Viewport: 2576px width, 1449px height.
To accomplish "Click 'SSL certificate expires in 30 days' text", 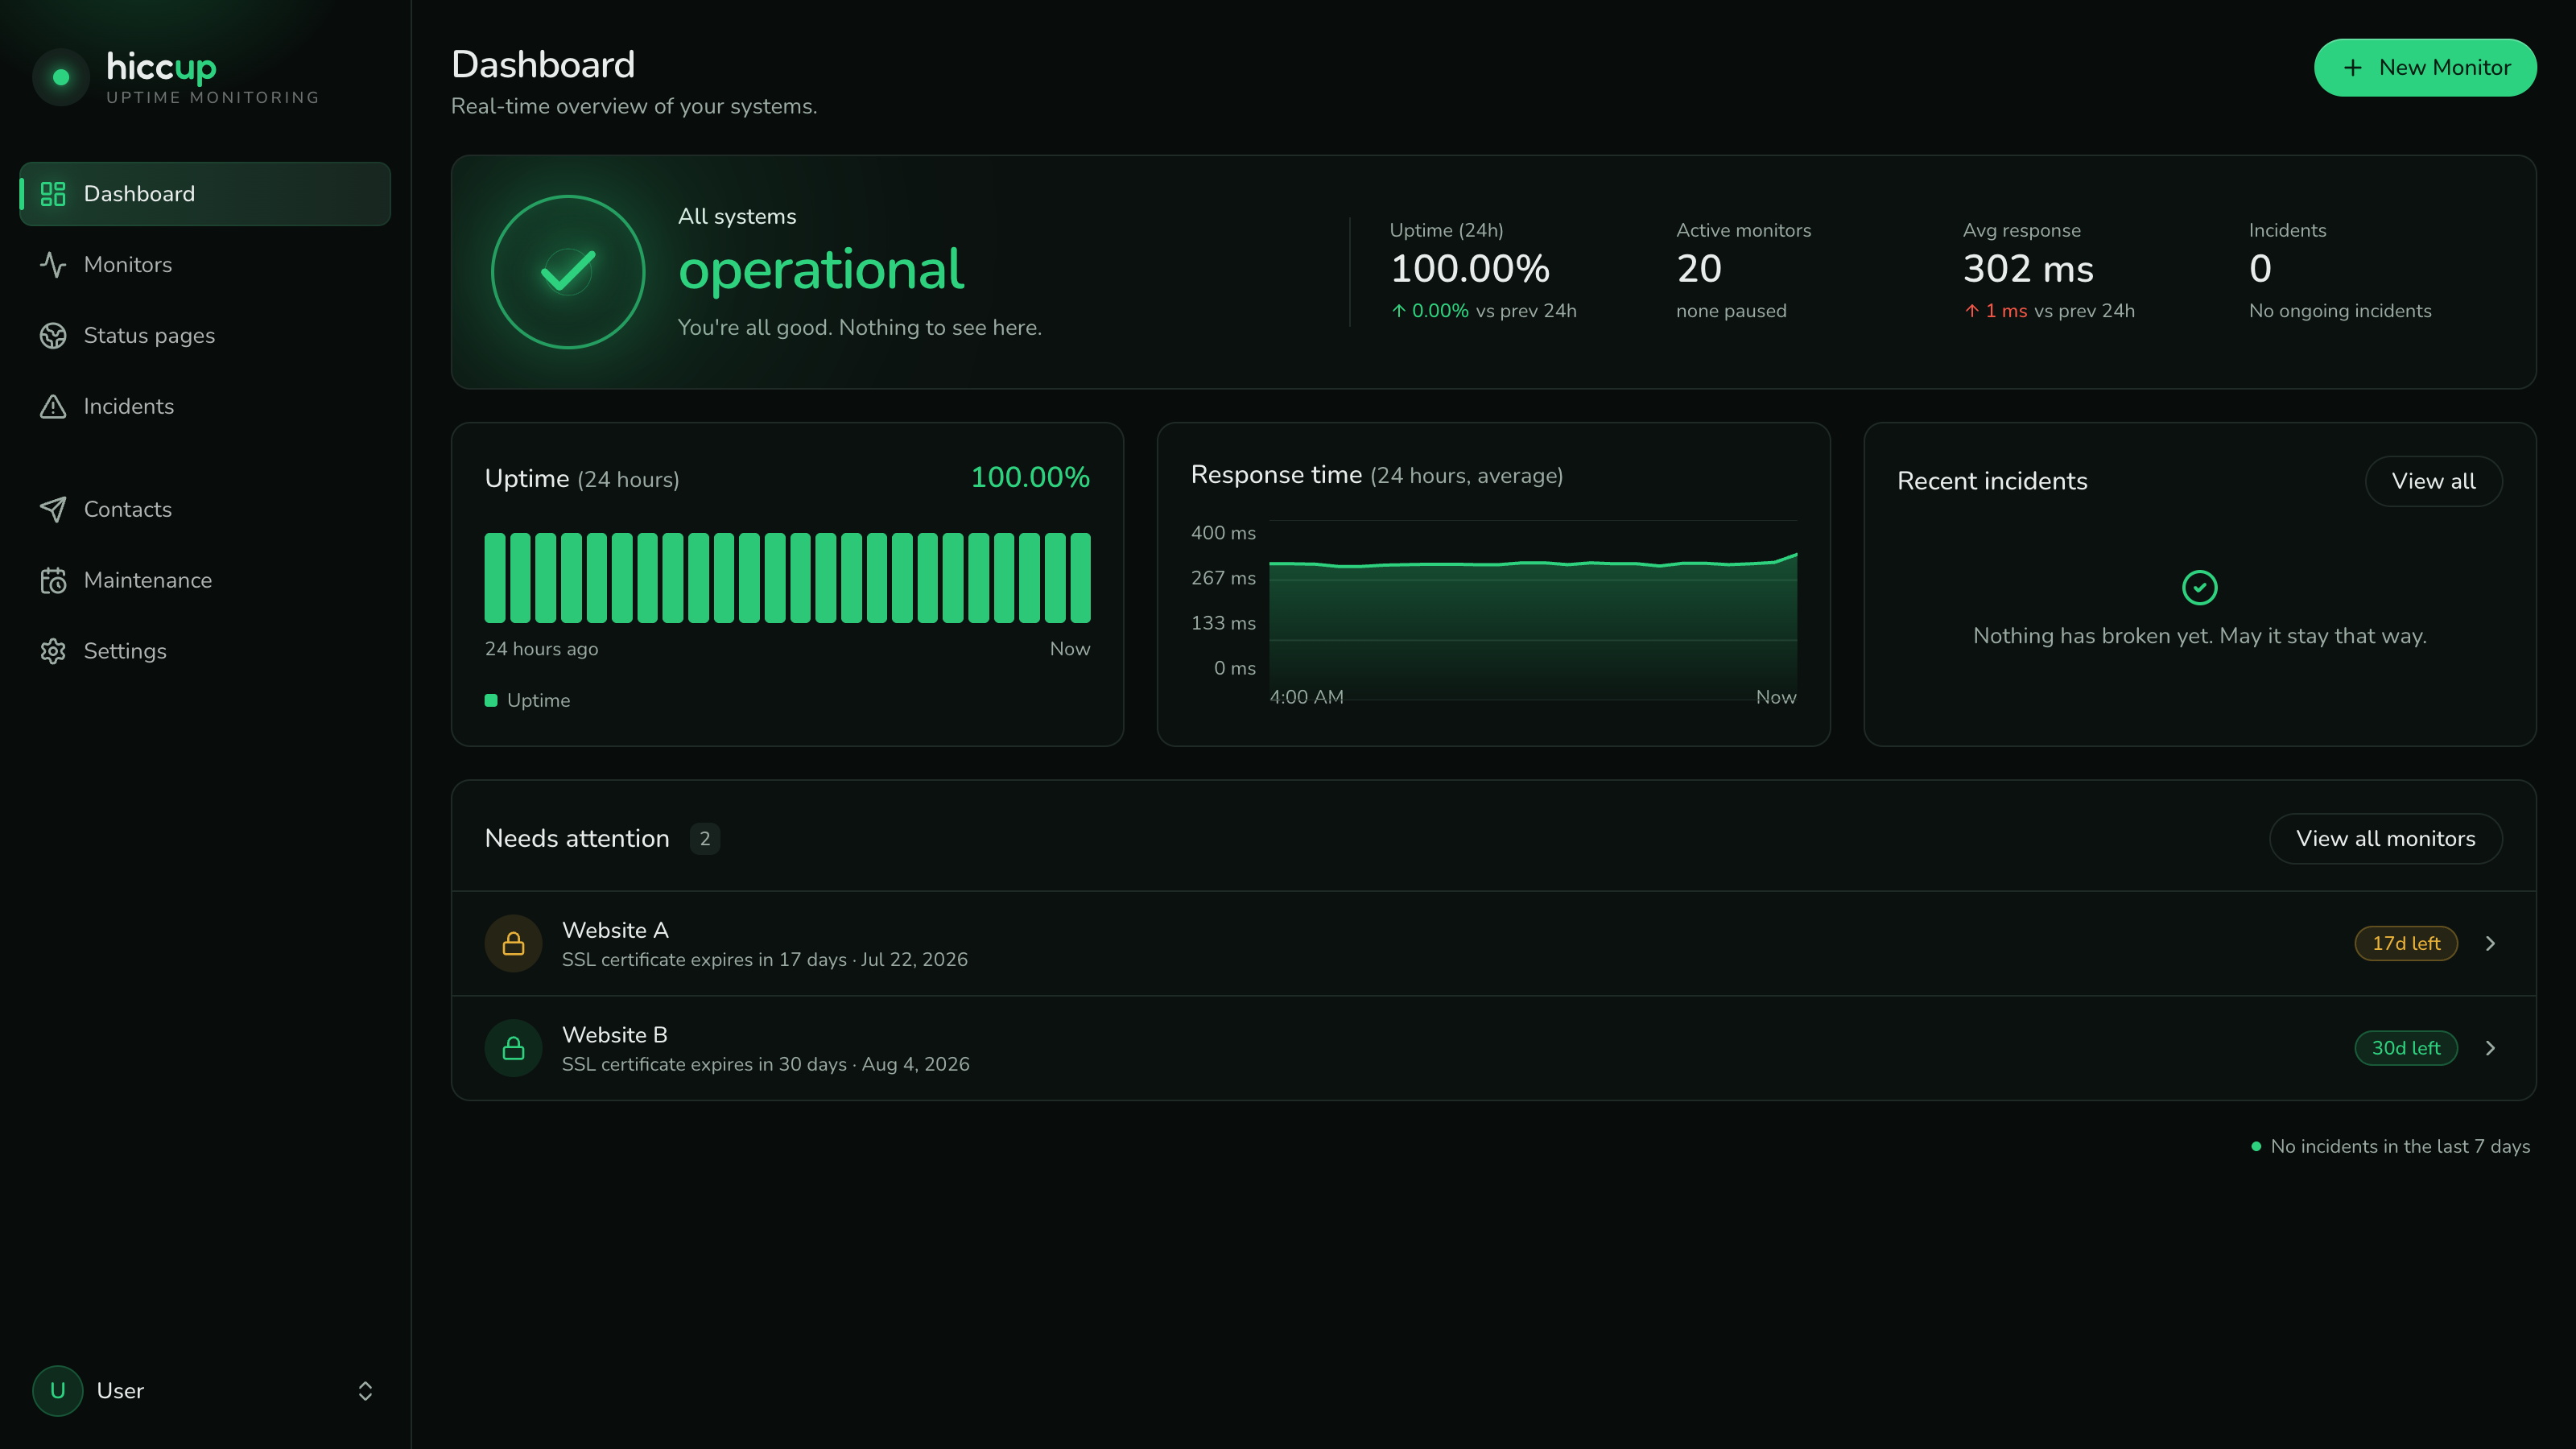I will pyautogui.click(x=704, y=1065).
